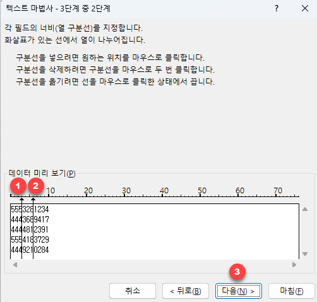
Task: Go back with < 뒤로(B) button
Action: point(186,291)
